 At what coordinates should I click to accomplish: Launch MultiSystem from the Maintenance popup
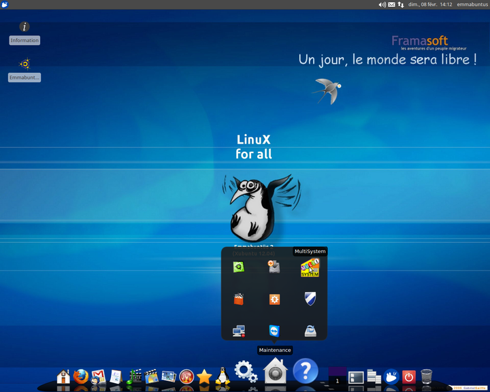(x=310, y=267)
